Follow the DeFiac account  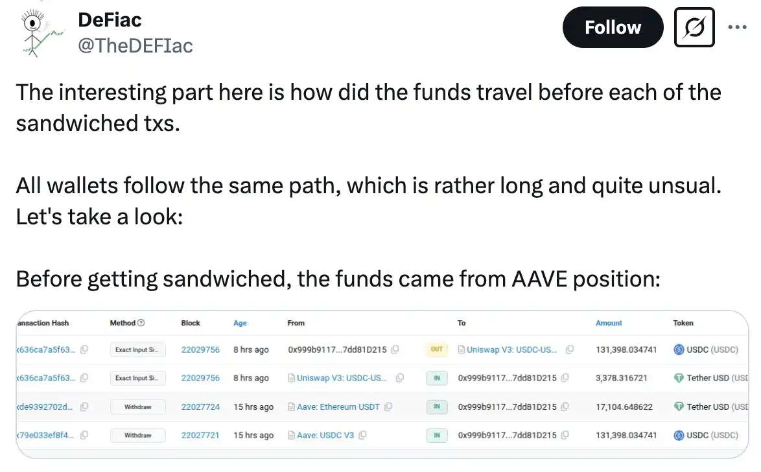pyautogui.click(x=613, y=27)
